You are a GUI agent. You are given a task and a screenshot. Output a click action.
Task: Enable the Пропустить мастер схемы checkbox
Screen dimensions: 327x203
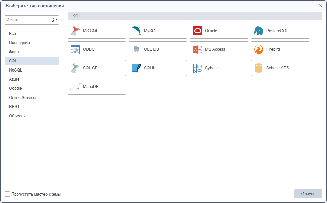point(7,194)
